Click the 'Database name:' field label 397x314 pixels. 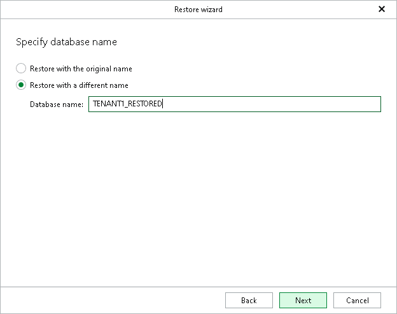(56, 104)
